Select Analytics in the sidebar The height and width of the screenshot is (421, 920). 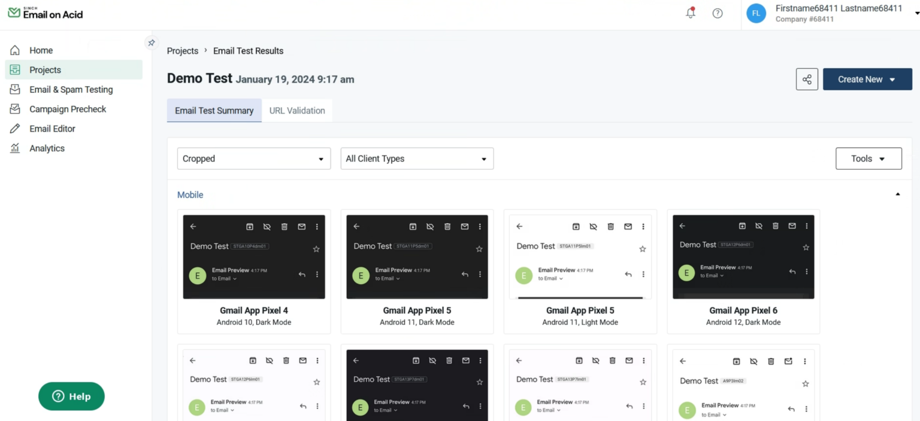(x=47, y=148)
